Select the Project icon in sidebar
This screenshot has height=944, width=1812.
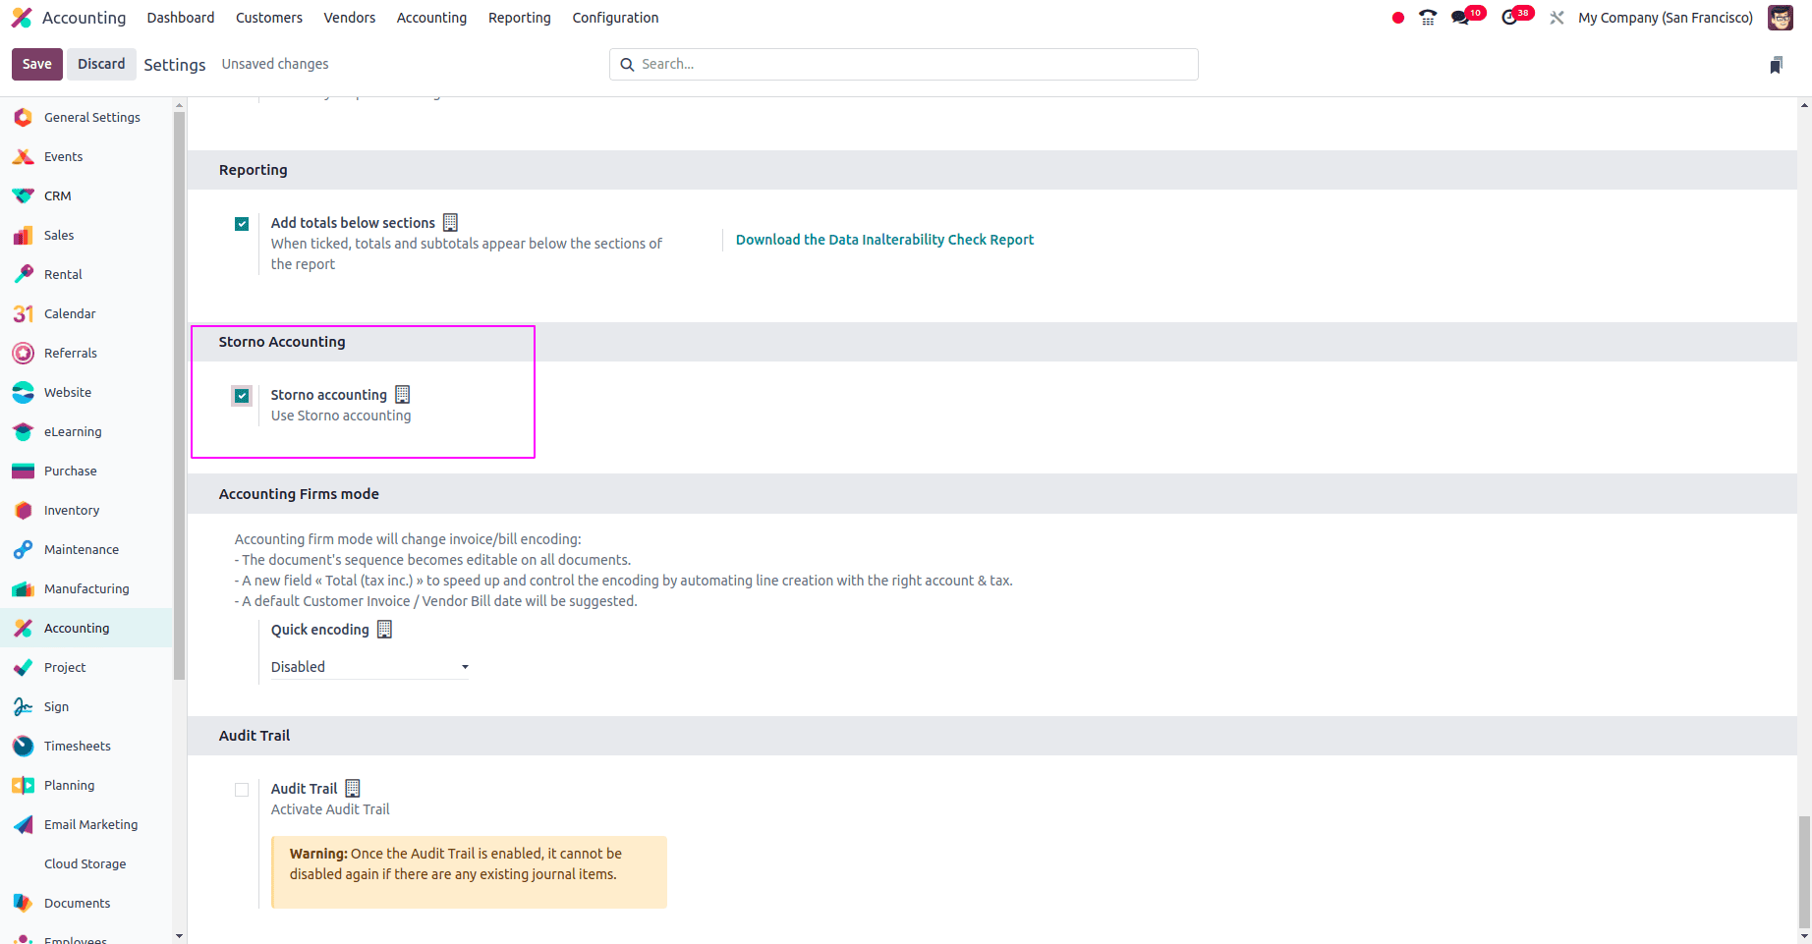[x=23, y=667]
